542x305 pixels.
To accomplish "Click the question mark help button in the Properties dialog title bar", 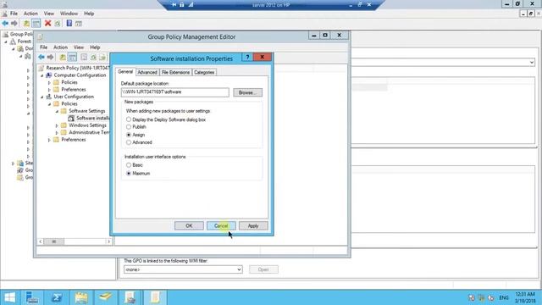I will point(247,58).
